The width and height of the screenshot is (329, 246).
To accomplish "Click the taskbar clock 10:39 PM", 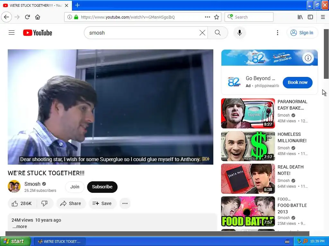I will coord(317,242).
